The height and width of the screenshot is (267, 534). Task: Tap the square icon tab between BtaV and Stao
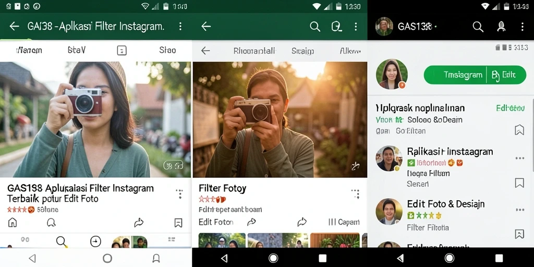click(122, 51)
